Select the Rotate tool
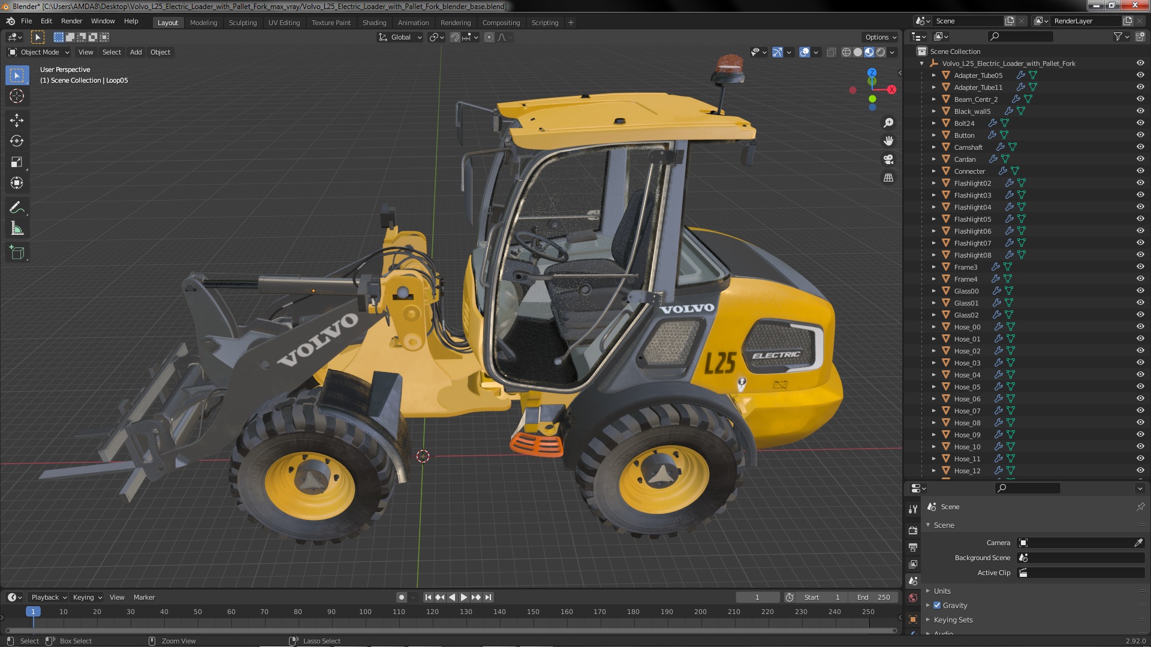 17,141
